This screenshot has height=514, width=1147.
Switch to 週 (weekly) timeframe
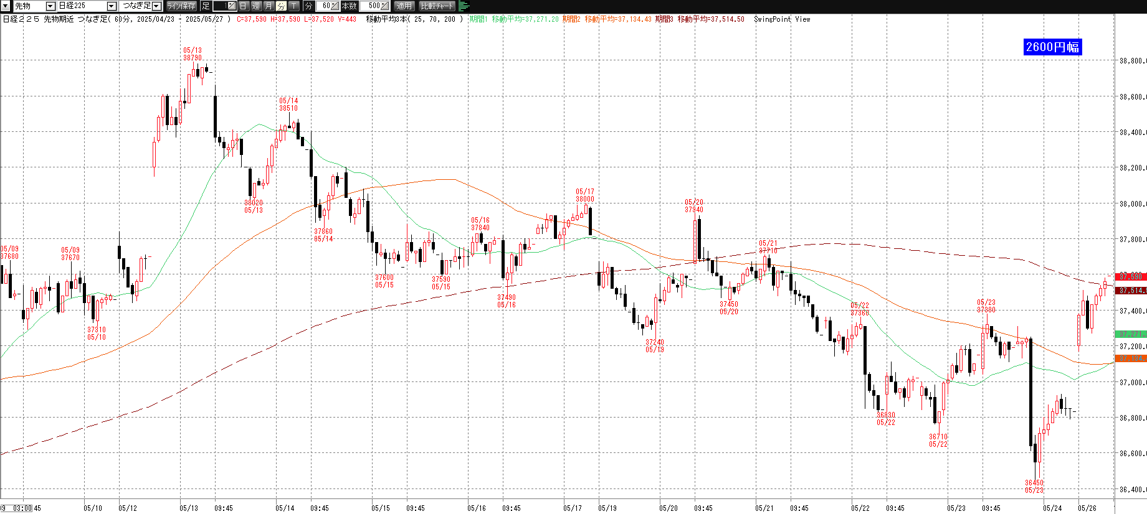point(256,6)
